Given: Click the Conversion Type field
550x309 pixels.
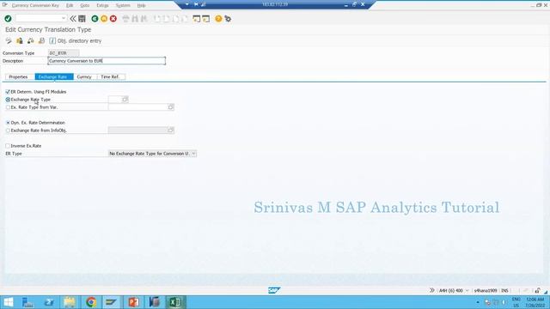Looking at the screenshot, I should coord(64,53).
